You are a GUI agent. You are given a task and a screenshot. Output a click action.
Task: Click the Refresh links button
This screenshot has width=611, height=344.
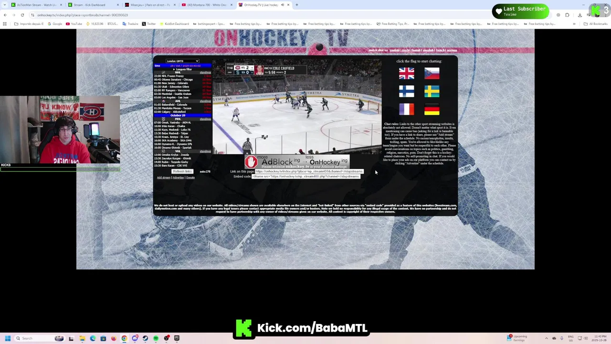pos(182,172)
